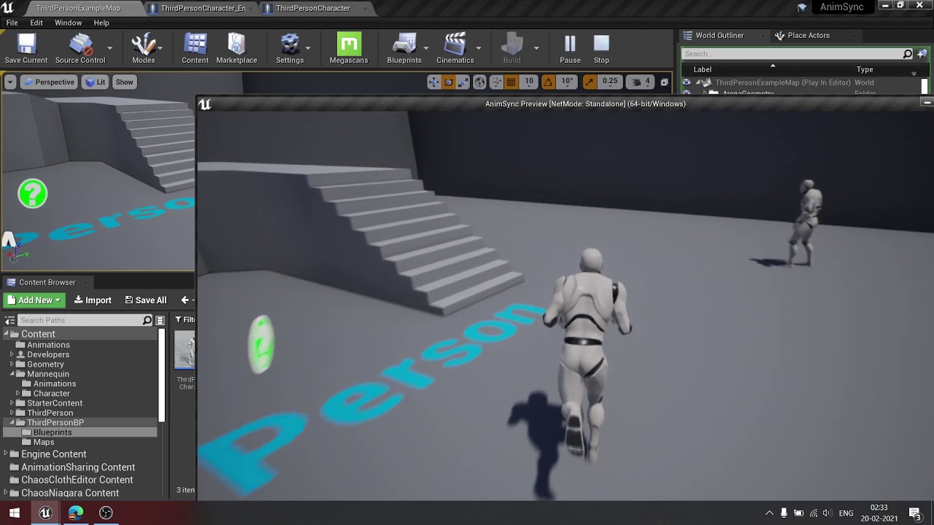
Task: Expand the Developers folder
Action: click(12, 354)
